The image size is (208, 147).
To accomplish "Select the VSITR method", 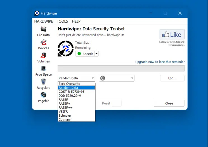I will pyautogui.click(x=76, y=112).
